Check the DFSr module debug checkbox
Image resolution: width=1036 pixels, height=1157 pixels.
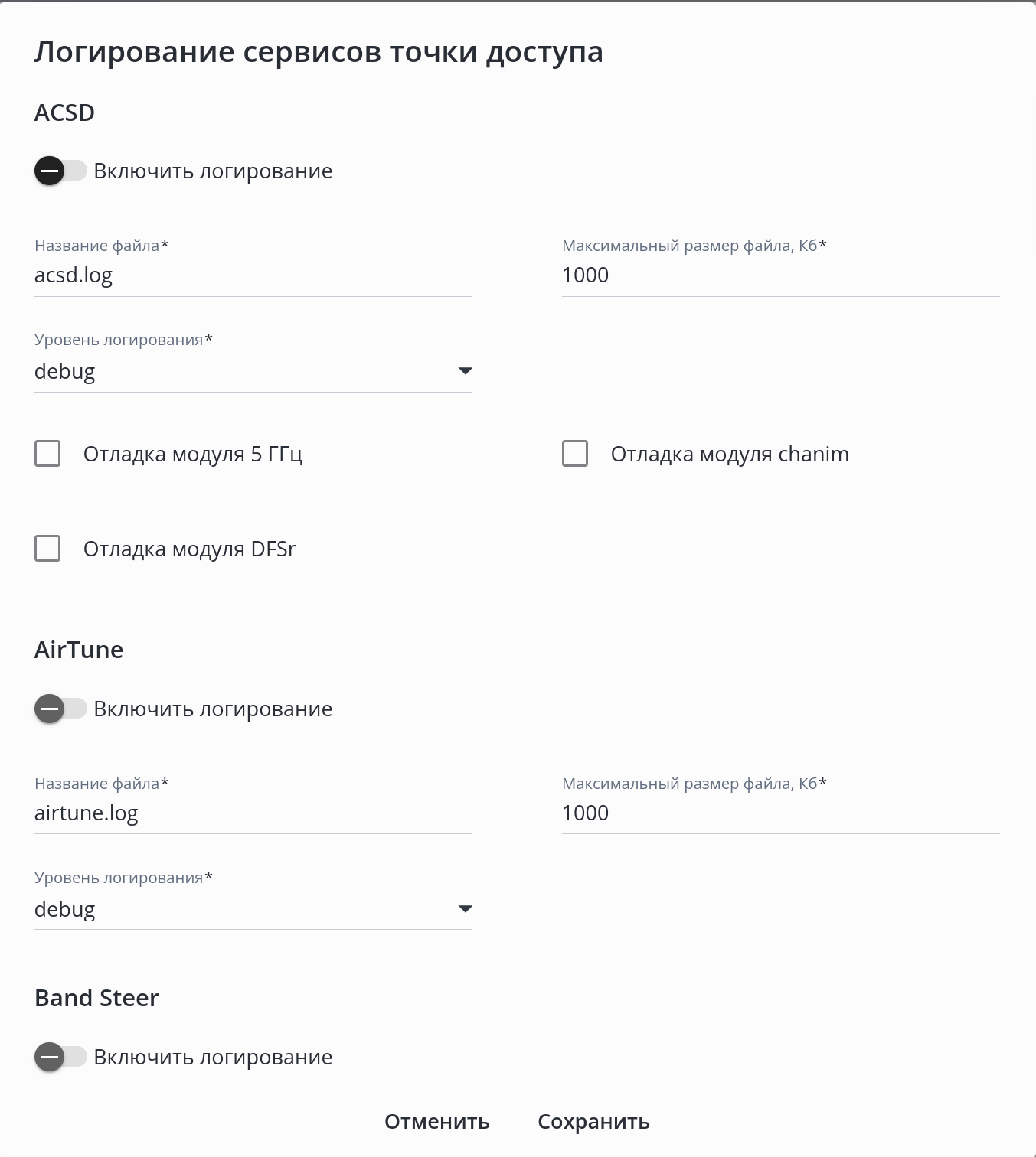(x=47, y=549)
